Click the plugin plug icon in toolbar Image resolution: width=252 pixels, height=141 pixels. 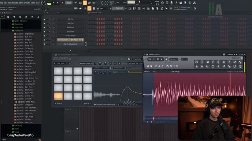(157, 9)
